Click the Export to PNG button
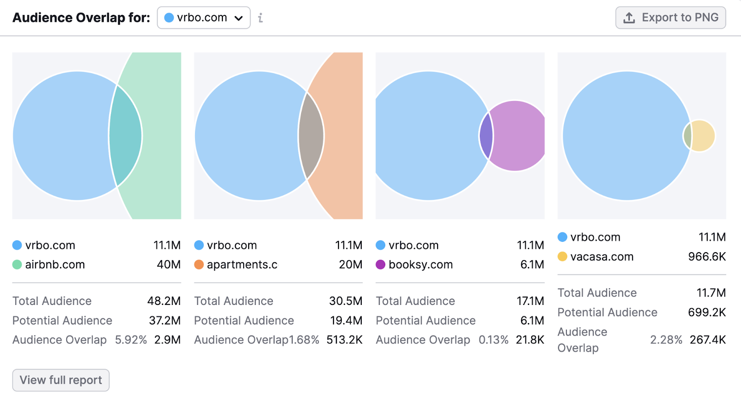The width and height of the screenshot is (741, 406). 671,18
